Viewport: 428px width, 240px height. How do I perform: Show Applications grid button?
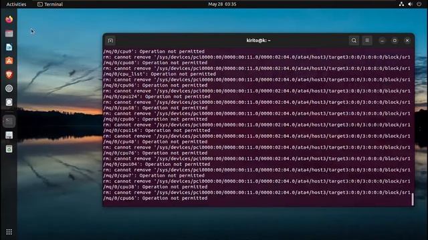[9, 232]
